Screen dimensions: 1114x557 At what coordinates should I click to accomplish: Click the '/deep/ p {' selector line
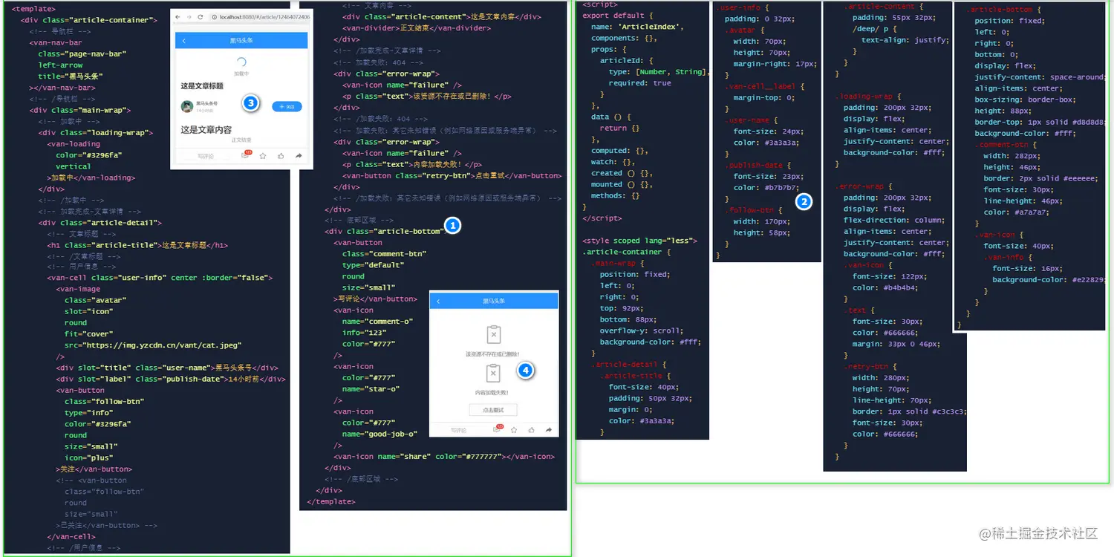(x=876, y=29)
